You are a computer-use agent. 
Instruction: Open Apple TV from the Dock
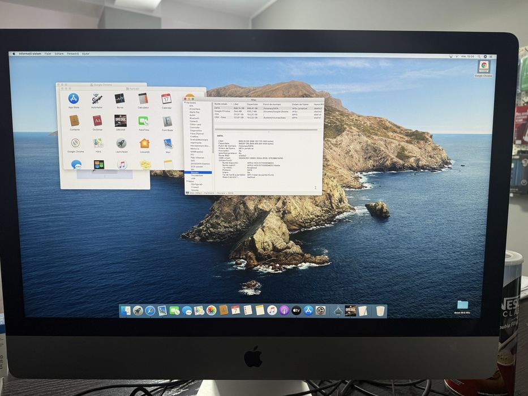coord(296,310)
